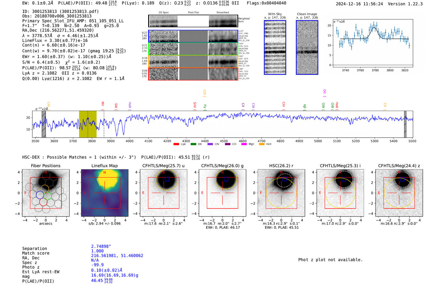Screen dimensions: 445x303
Task: Click the green Hβ line label
Action: point(305,107)
